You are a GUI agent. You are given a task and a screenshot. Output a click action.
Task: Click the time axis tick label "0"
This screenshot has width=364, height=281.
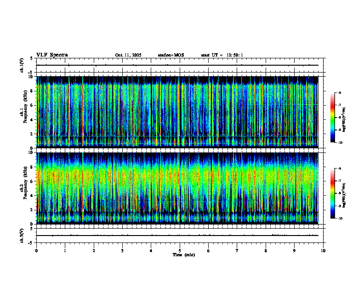pos(36,251)
